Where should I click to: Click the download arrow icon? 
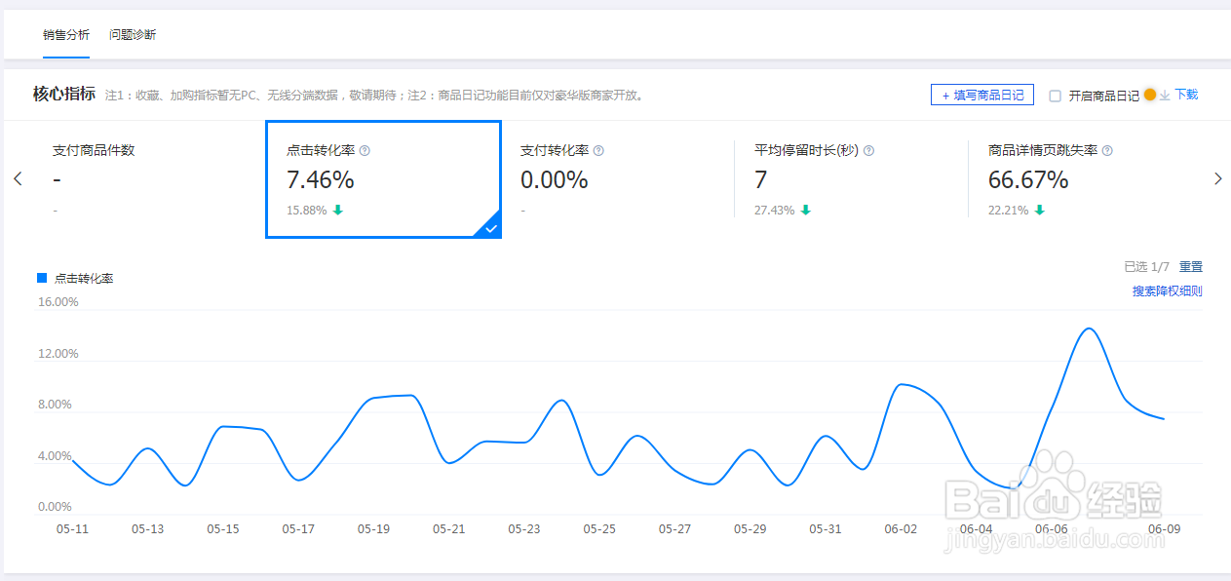click(x=1165, y=96)
